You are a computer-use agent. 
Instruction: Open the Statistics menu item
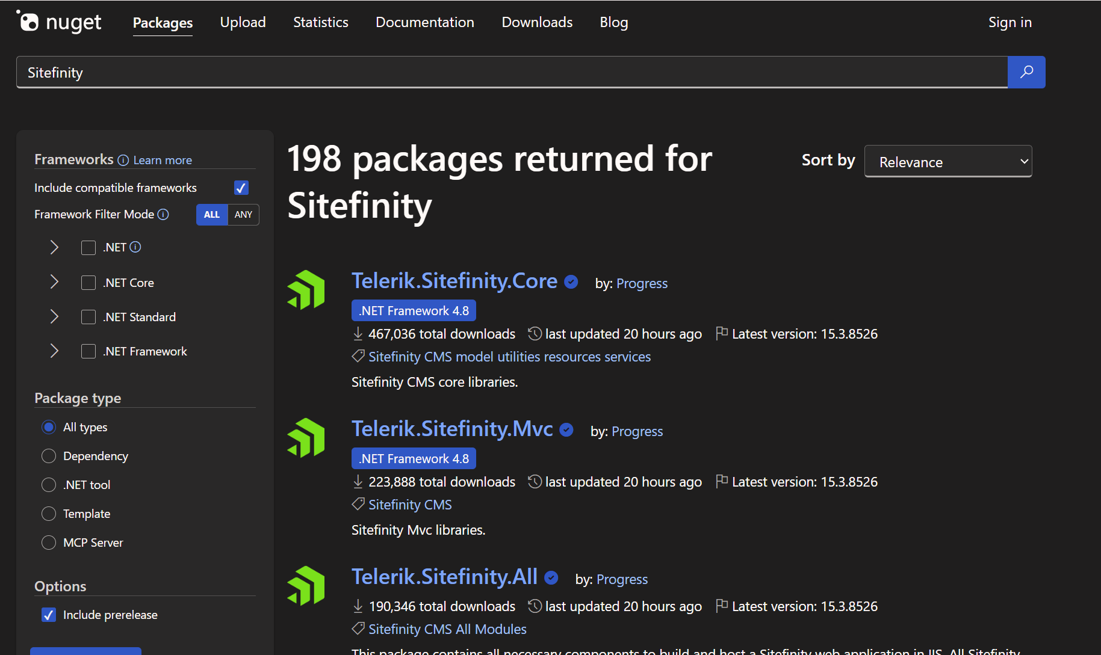coord(320,22)
